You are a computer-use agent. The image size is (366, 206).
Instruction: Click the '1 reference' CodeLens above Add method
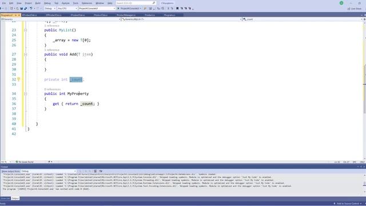[x=52, y=50]
